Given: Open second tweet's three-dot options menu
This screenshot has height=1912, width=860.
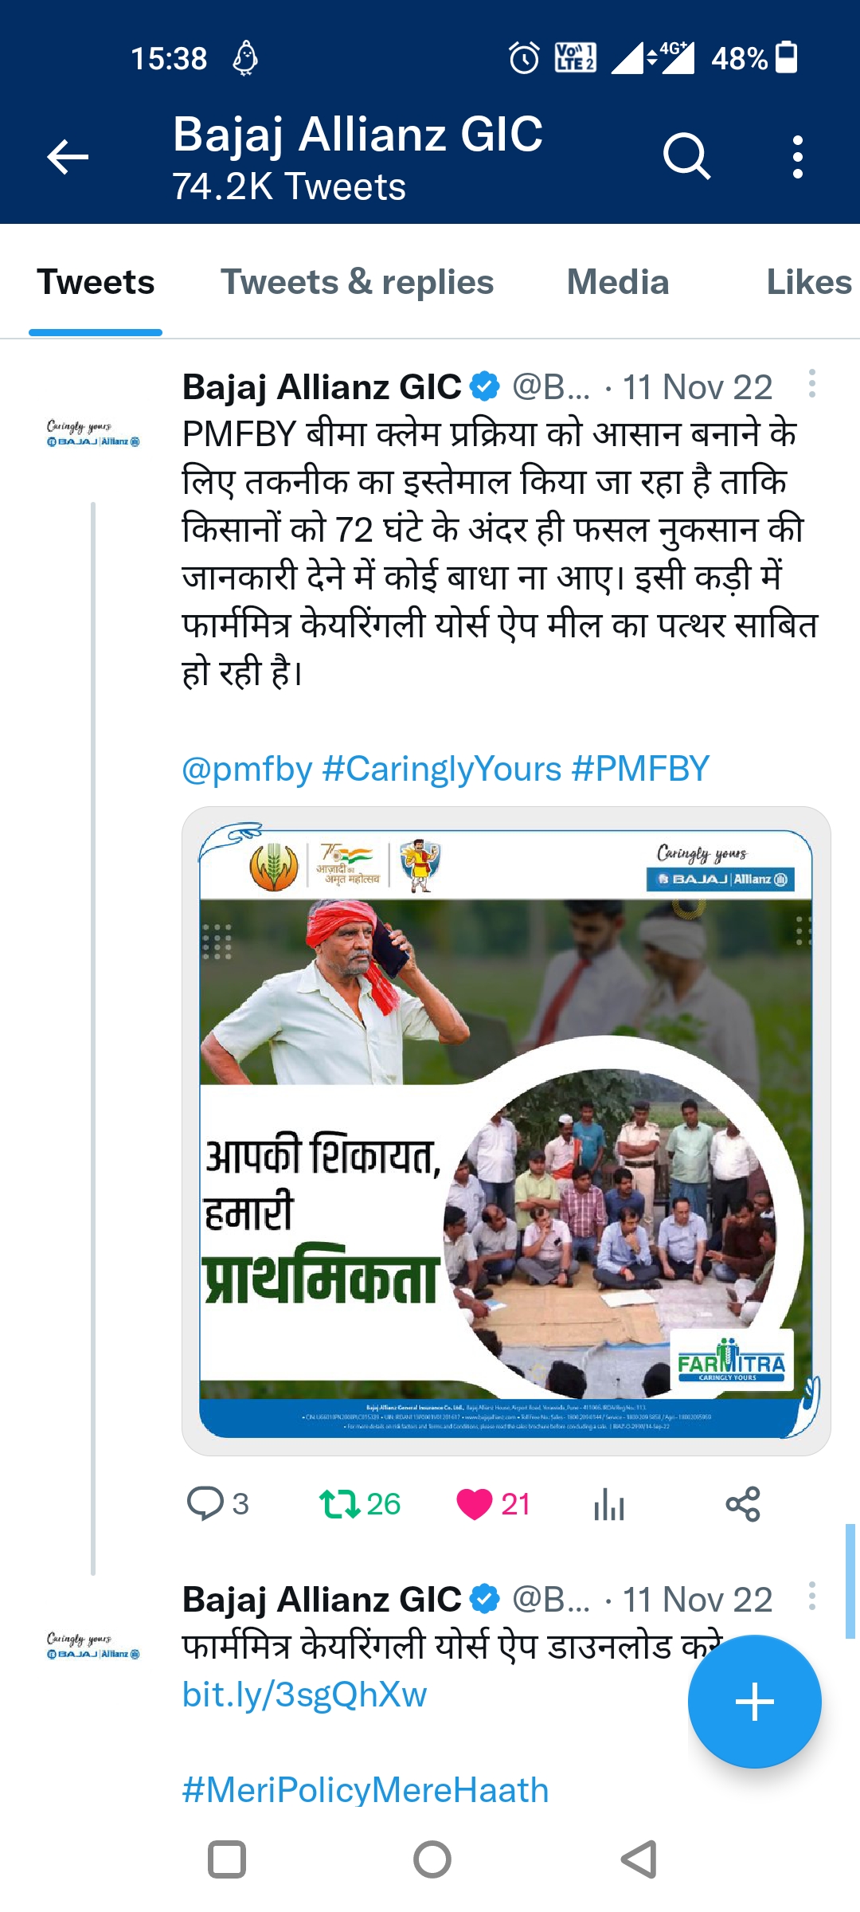Looking at the screenshot, I should point(811,1596).
